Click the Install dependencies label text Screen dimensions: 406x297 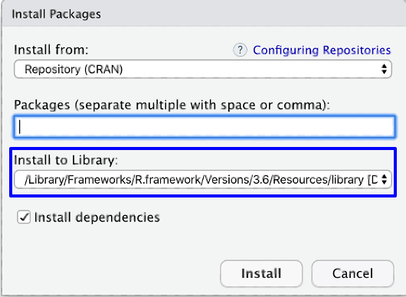97,217
